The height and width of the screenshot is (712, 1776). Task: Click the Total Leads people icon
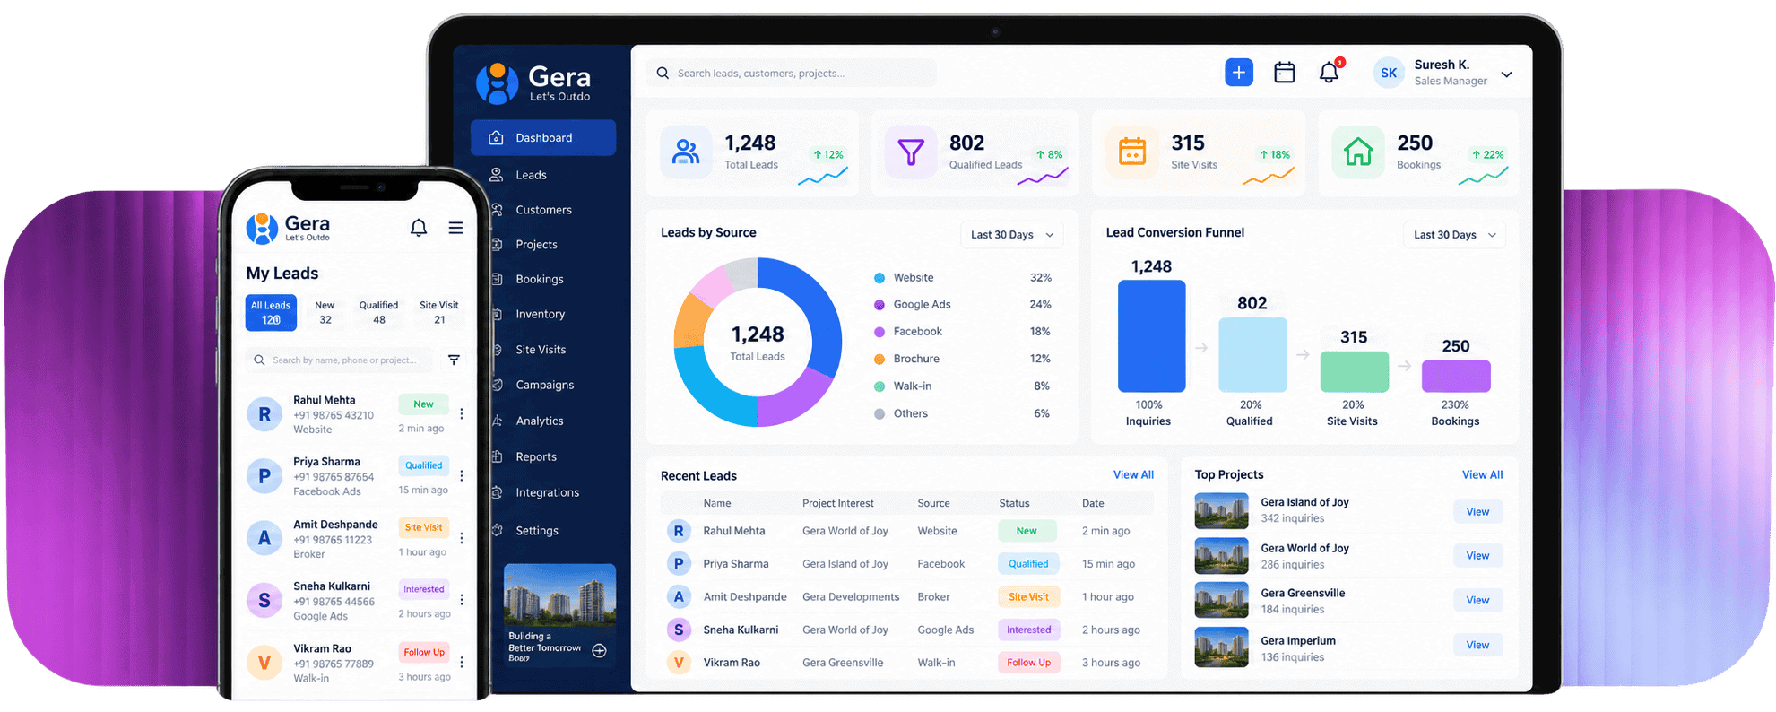(686, 152)
